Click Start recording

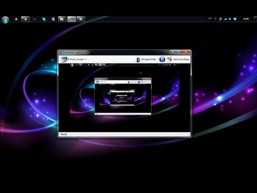178,60
